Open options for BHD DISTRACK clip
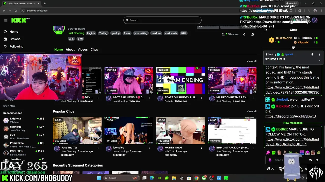Image resolution: width=325 pixels, height=182 pixels. pyautogui.click(x=253, y=148)
